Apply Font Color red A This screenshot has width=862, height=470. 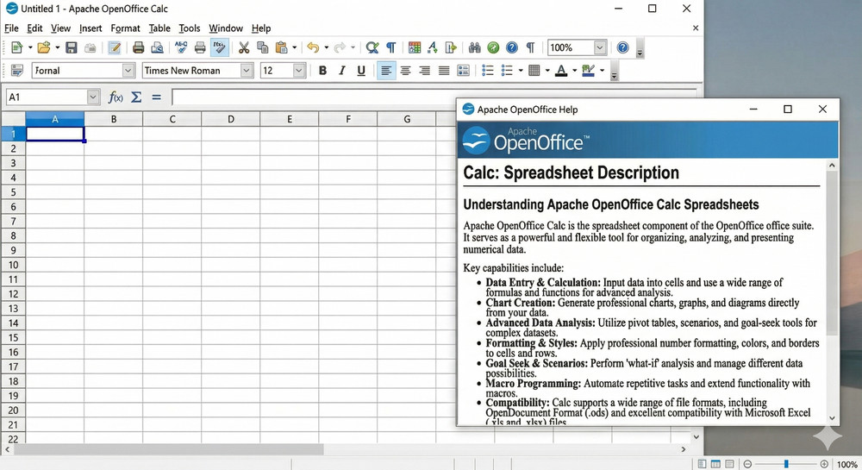(x=561, y=71)
